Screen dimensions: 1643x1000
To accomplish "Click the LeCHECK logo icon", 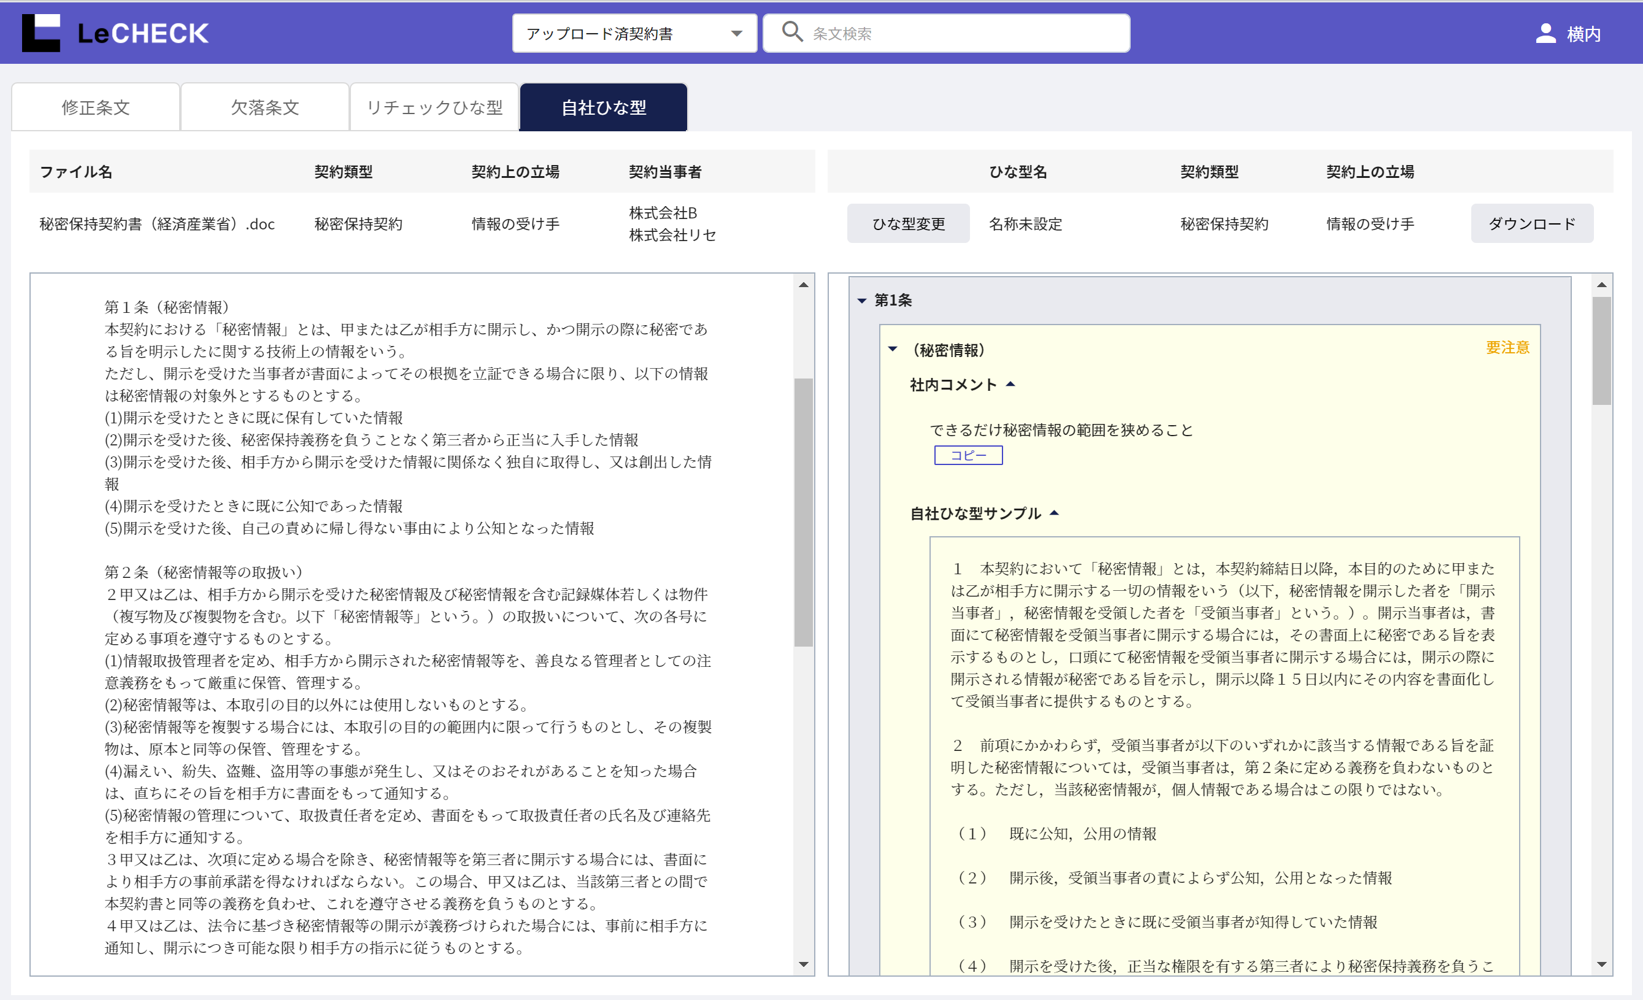I will coord(40,33).
